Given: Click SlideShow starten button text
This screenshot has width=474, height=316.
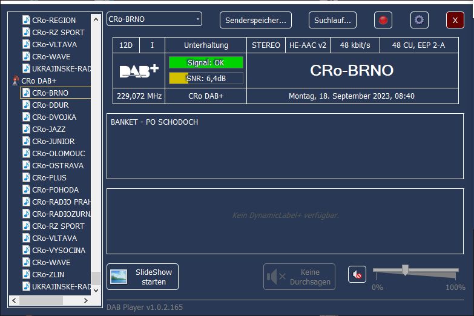Looking at the screenshot, I should click(154, 277).
